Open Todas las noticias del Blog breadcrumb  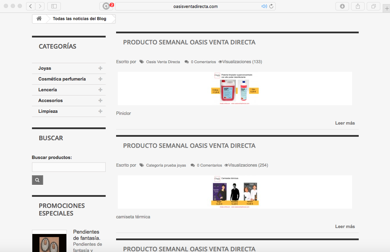[79, 19]
